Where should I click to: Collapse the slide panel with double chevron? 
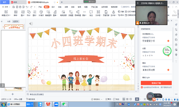(2, 21)
